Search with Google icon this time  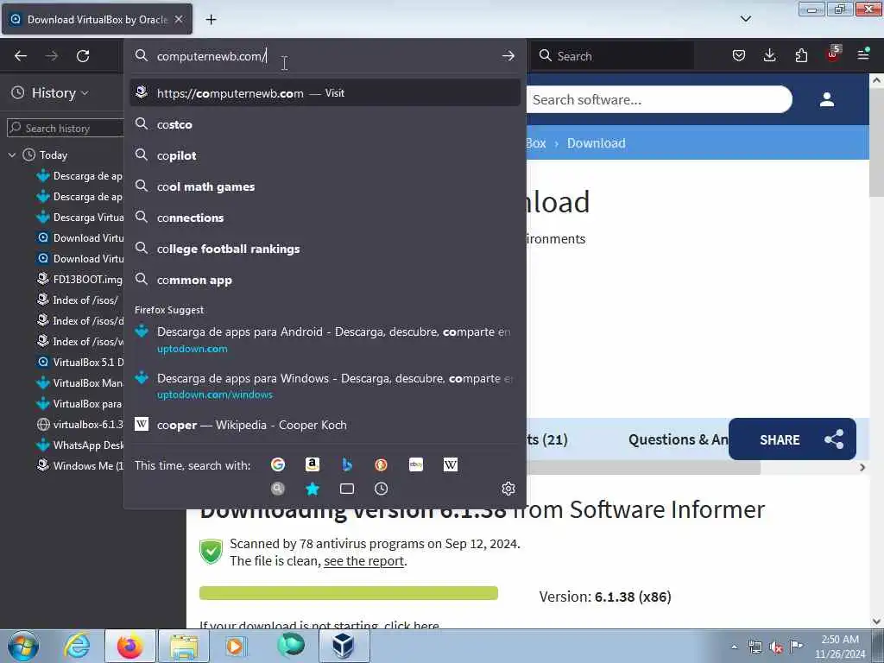pyautogui.click(x=278, y=464)
